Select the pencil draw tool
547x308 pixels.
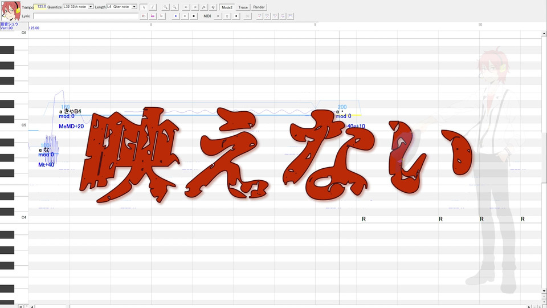(x=153, y=7)
